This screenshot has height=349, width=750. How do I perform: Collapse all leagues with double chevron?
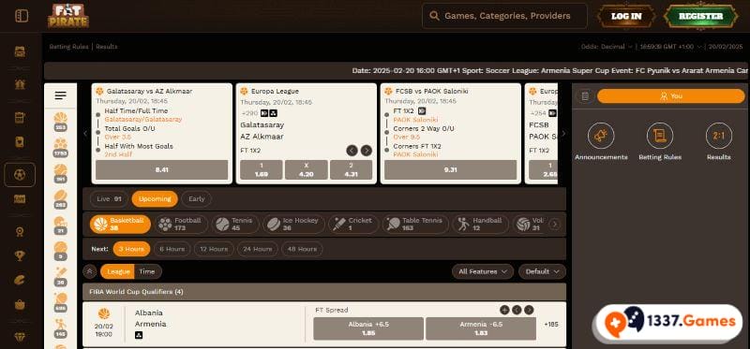89,271
